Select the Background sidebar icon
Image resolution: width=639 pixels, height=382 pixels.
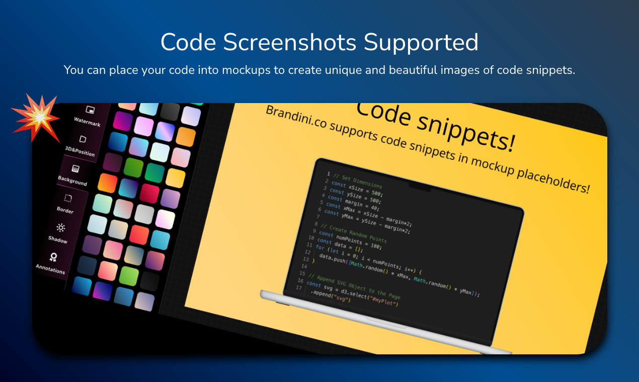(x=75, y=168)
